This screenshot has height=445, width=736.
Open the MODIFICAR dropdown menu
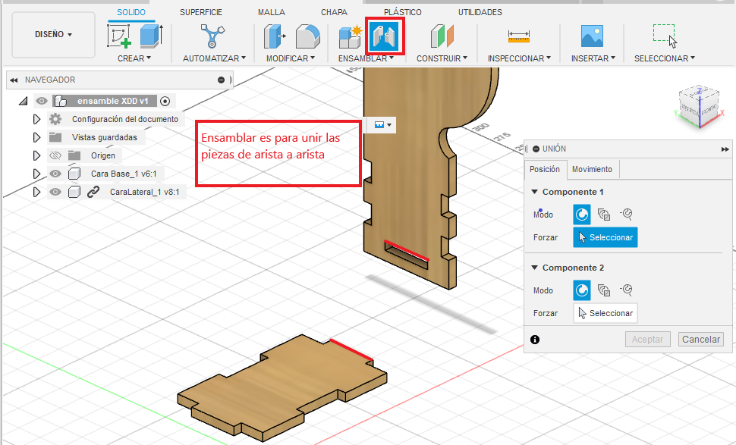[291, 58]
